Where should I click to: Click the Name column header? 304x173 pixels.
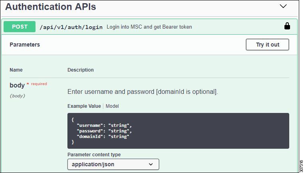click(16, 70)
